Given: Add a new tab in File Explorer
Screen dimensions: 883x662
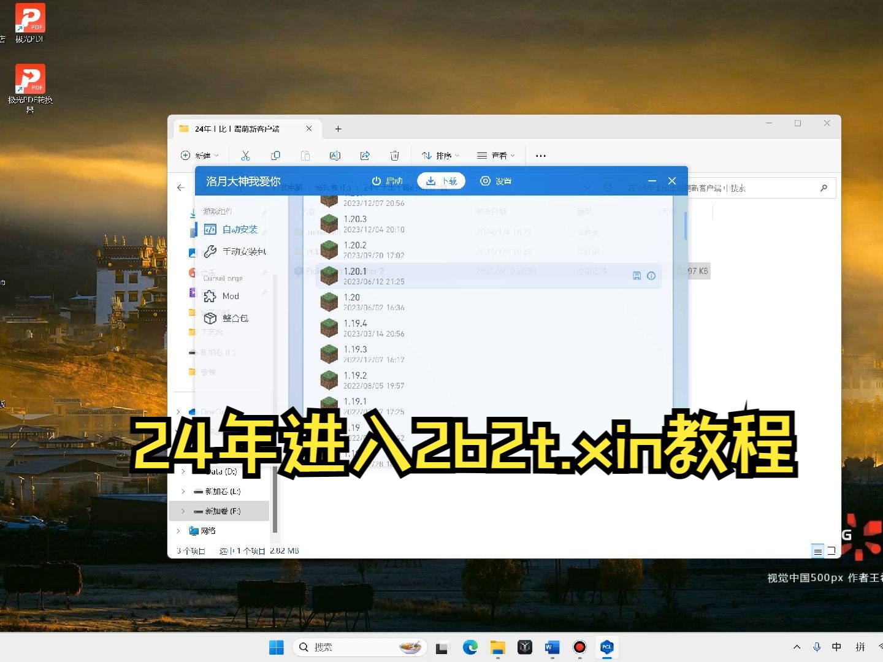Looking at the screenshot, I should pyautogui.click(x=338, y=129).
